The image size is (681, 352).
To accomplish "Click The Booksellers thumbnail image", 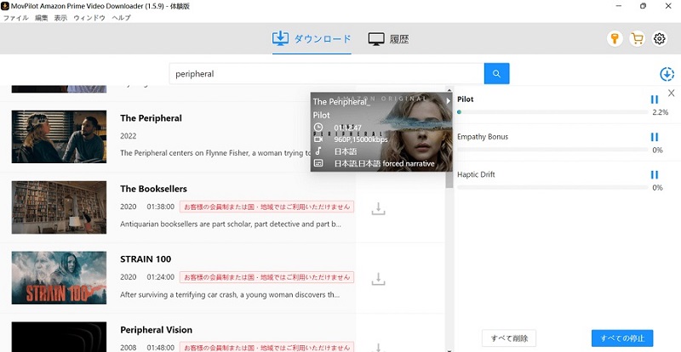I will coord(59,207).
